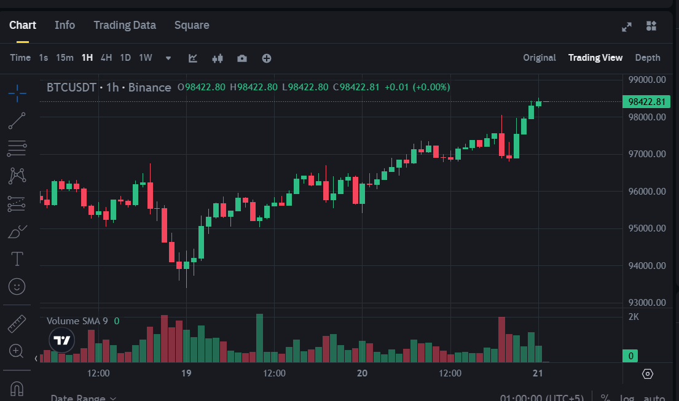
Task: Click the volume value 0 green label
Action: click(x=630, y=356)
